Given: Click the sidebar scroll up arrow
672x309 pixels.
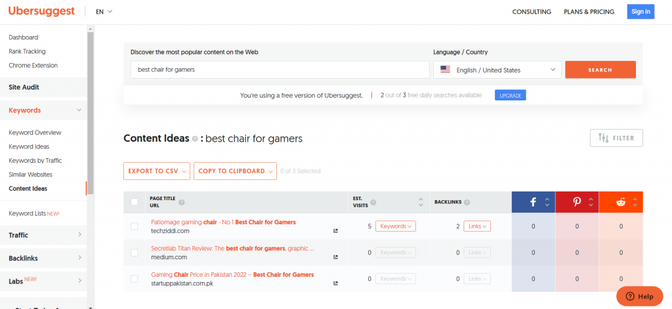Looking at the screenshot, I should pyautogui.click(x=91, y=29).
